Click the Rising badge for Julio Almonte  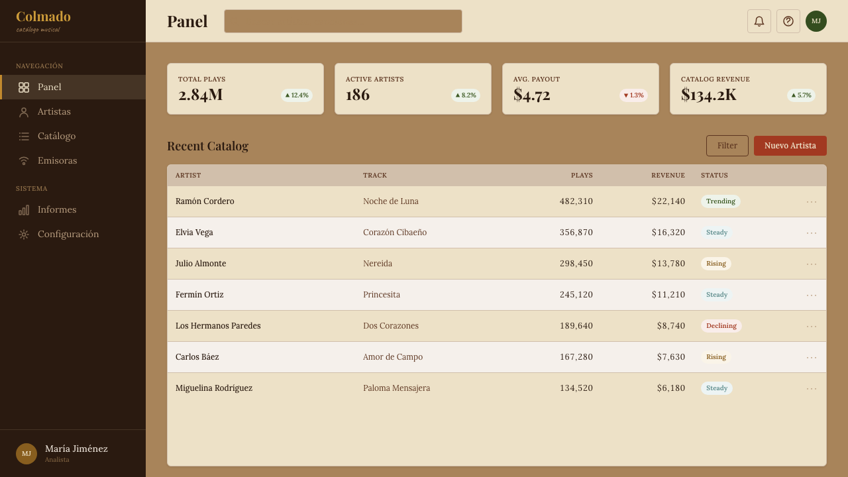(716, 264)
